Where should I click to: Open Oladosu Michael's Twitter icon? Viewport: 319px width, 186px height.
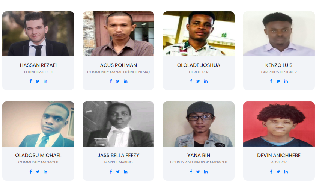point(38,172)
